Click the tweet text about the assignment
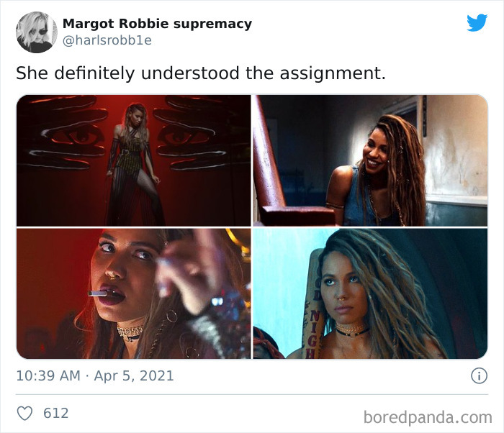The height and width of the screenshot is (433, 504). click(x=201, y=73)
